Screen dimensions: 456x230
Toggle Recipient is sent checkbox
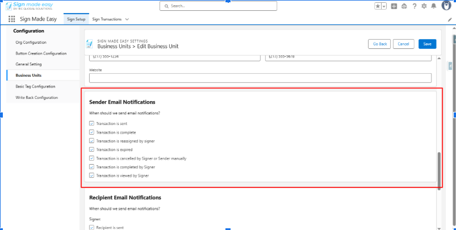point(91,227)
